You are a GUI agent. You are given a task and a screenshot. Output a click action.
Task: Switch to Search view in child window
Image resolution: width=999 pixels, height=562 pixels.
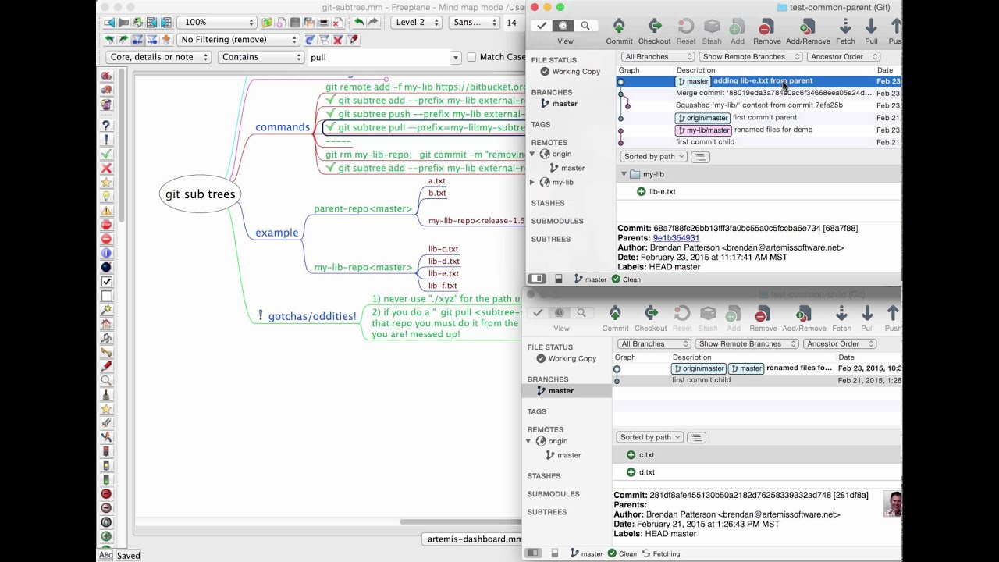pyautogui.click(x=581, y=312)
